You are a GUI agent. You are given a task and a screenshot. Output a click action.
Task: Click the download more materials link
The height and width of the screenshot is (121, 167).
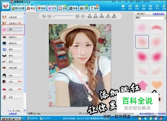point(158,14)
